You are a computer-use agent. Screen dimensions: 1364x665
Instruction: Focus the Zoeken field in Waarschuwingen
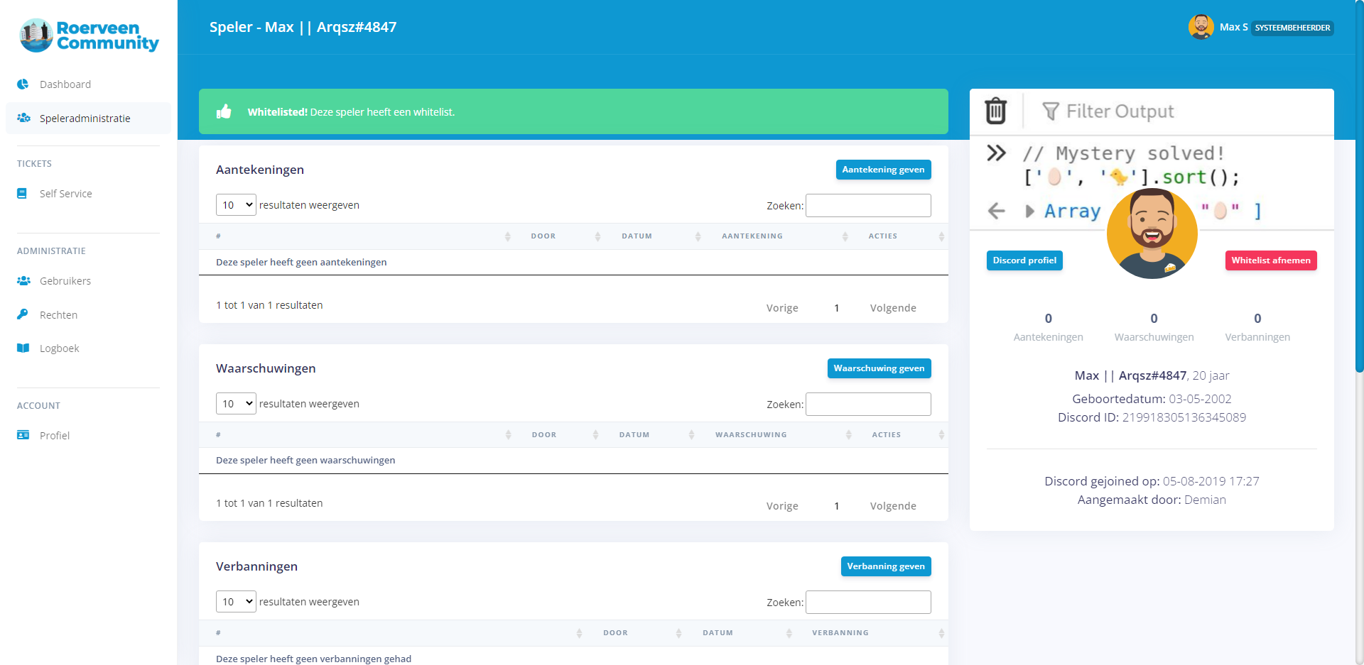(x=867, y=405)
